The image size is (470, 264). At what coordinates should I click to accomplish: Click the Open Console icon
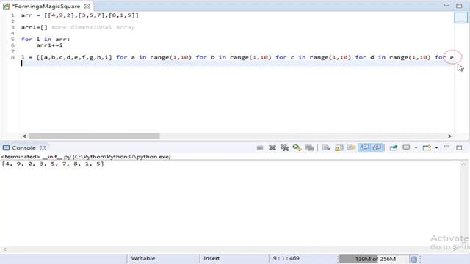[x=427, y=148]
